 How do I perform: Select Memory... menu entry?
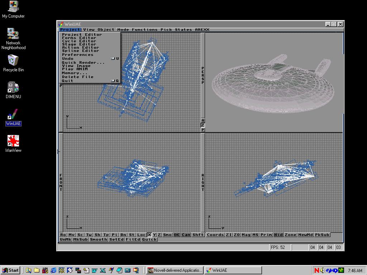pos(90,73)
